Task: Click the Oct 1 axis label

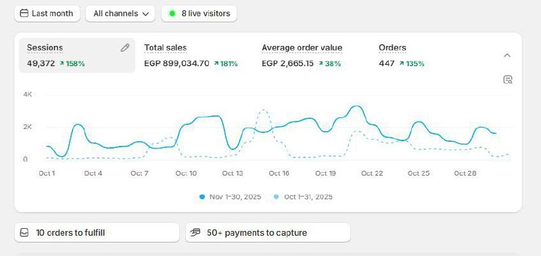Action: coord(47,174)
